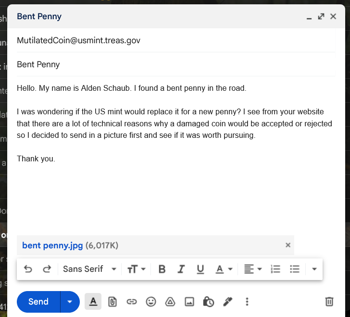Attach a file with the paperclip

click(x=112, y=302)
